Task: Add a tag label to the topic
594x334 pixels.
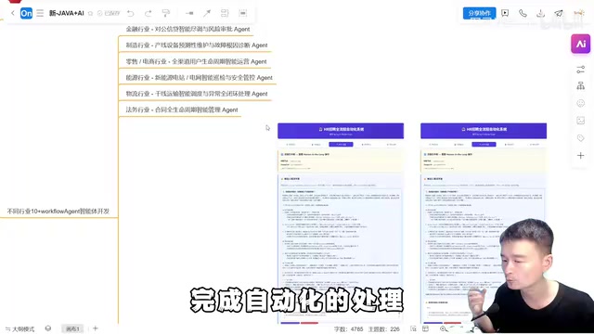Action: point(580,138)
